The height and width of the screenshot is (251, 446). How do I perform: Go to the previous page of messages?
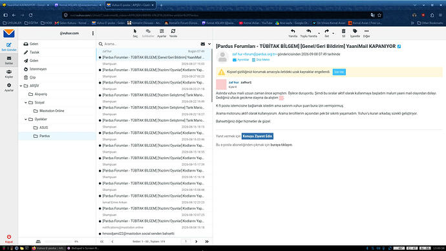(x=112, y=241)
